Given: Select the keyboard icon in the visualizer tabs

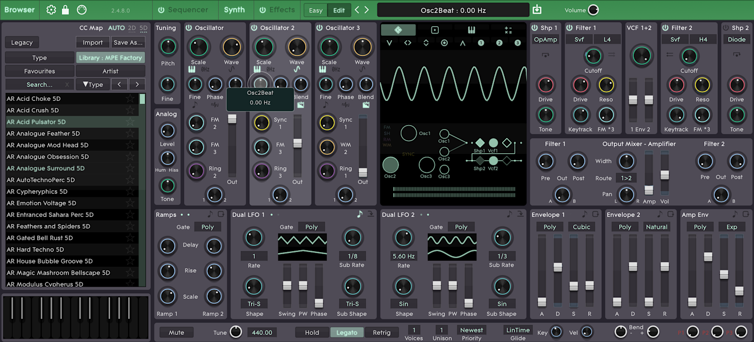Looking at the screenshot, I should click(x=472, y=30).
